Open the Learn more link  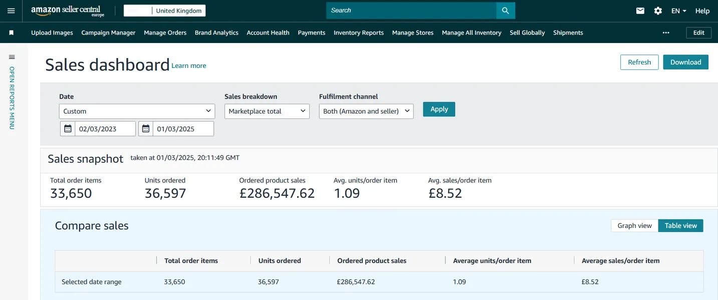[x=189, y=65]
